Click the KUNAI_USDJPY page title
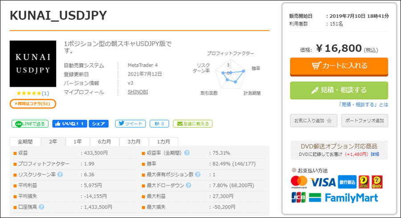Screen dimensions: 401x218 coord(58,15)
